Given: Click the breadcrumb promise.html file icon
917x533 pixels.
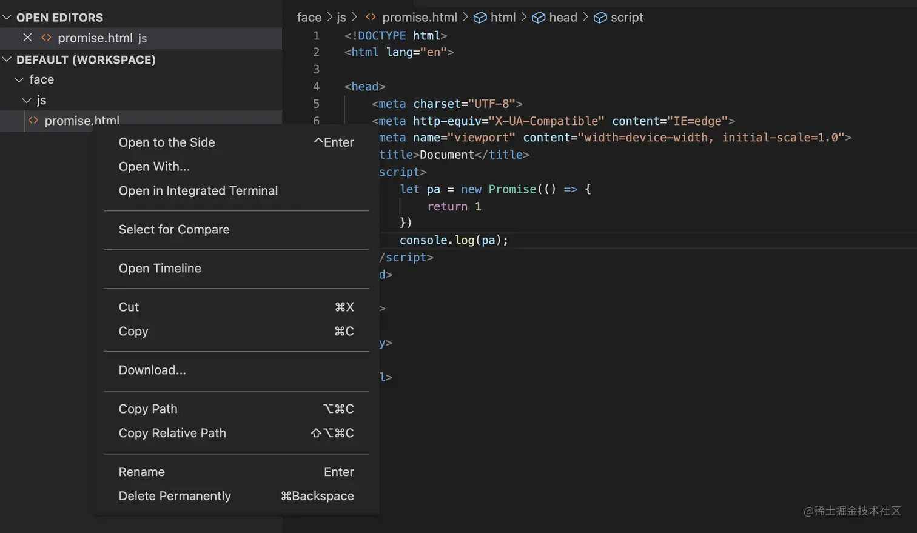Looking at the screenshot, I should click(x=371, y=17).
